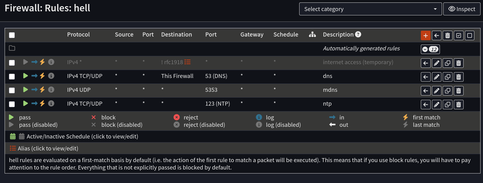Image resolution: width=483 pixels, height=183 pixels.
Task: Click the folder icon on the generated rules row
Action: click(12, 48)
